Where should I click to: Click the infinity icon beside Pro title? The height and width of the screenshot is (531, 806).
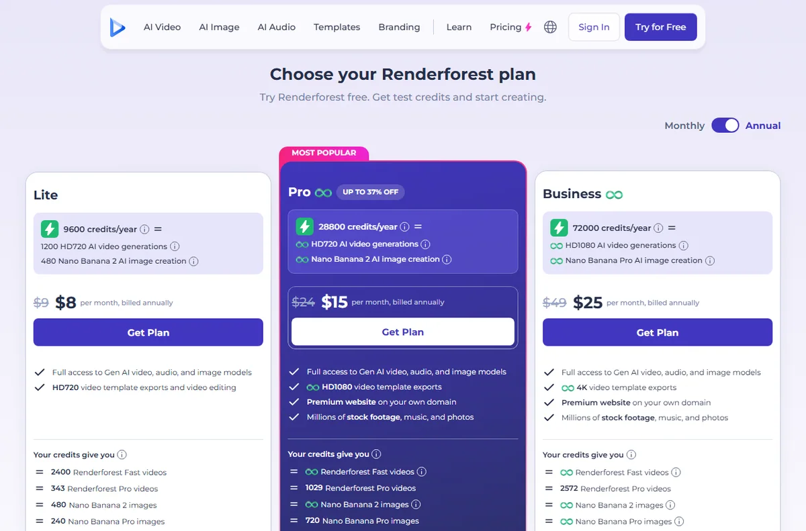324,193
